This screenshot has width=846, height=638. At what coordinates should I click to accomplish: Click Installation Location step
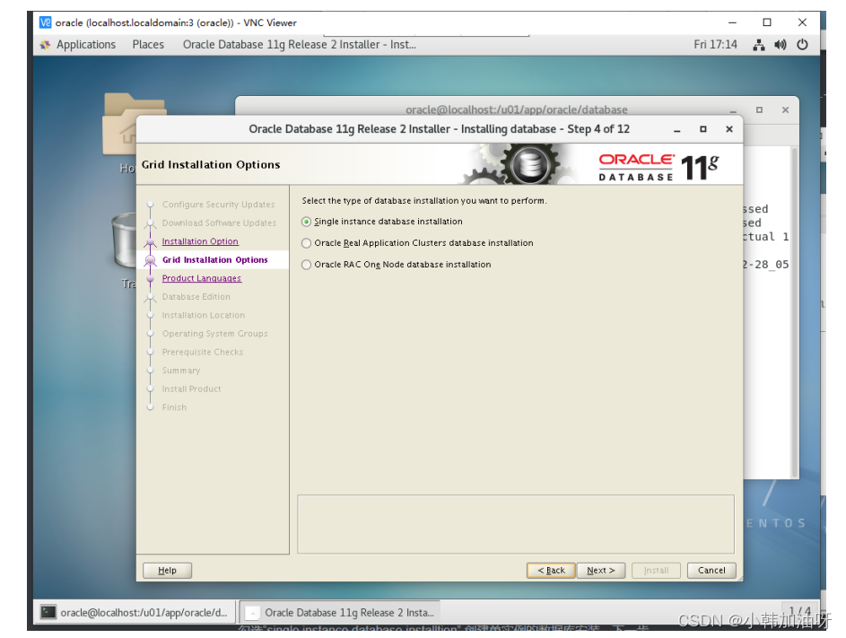tap(204, 315)
